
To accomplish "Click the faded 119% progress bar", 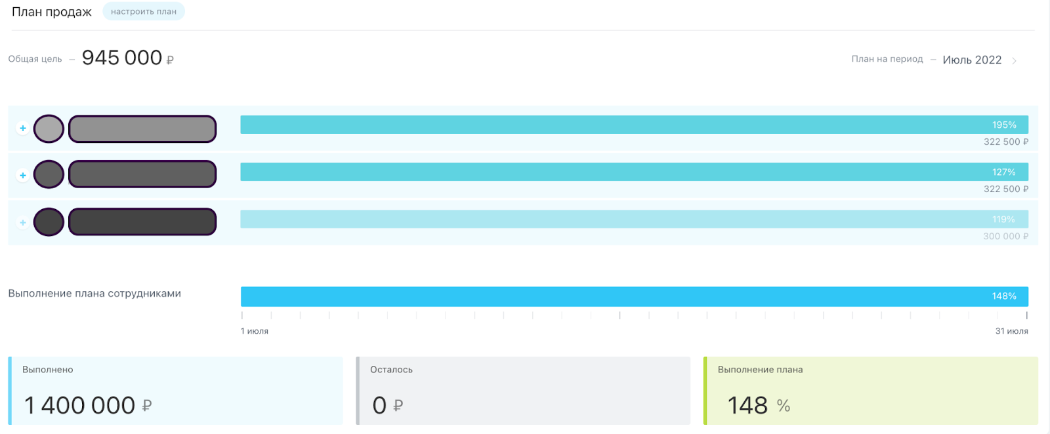I will point(634,219).
